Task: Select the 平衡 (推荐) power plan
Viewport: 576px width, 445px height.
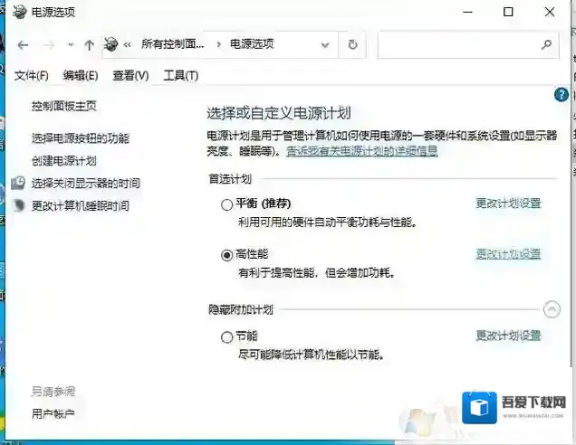Action: 226,204
